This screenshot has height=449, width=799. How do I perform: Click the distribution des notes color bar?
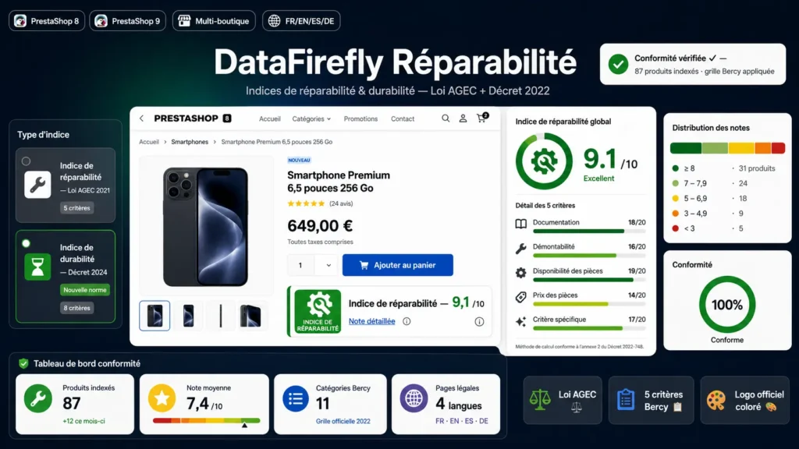coord(728,148)
